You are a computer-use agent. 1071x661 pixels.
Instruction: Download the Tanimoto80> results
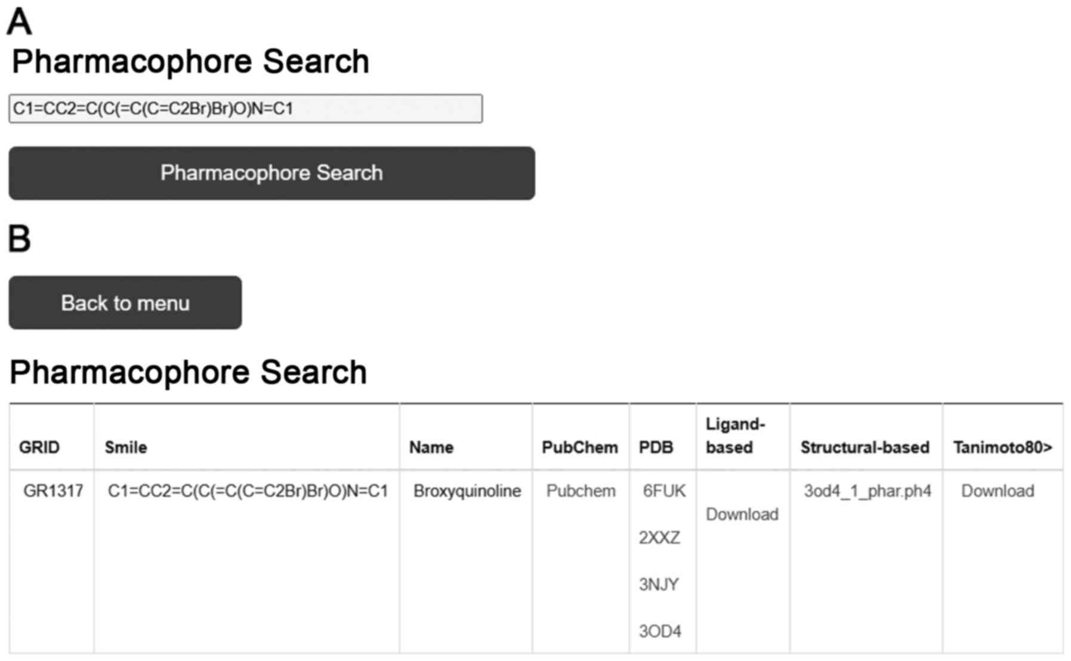pos(997,491)
